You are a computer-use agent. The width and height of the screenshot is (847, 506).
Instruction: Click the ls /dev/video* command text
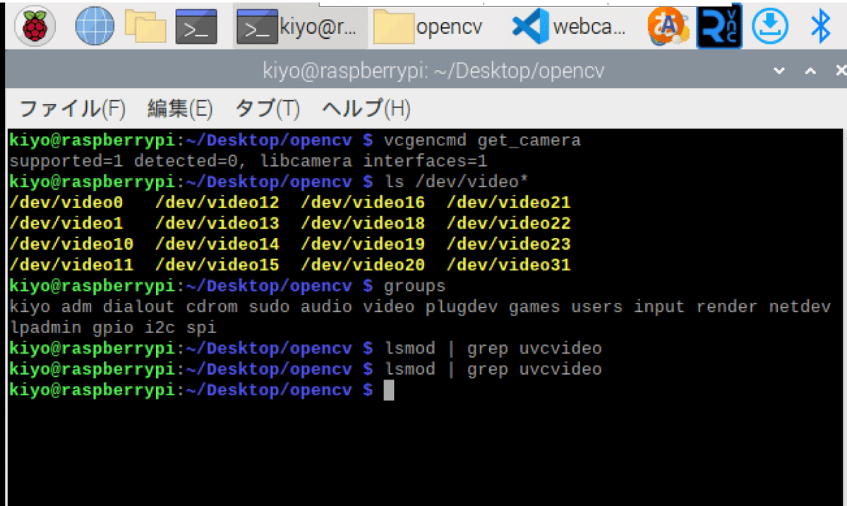(456, 182)
